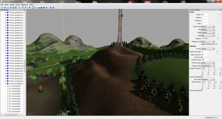Click the Save floppy disk icon

(x=13, y=7)
